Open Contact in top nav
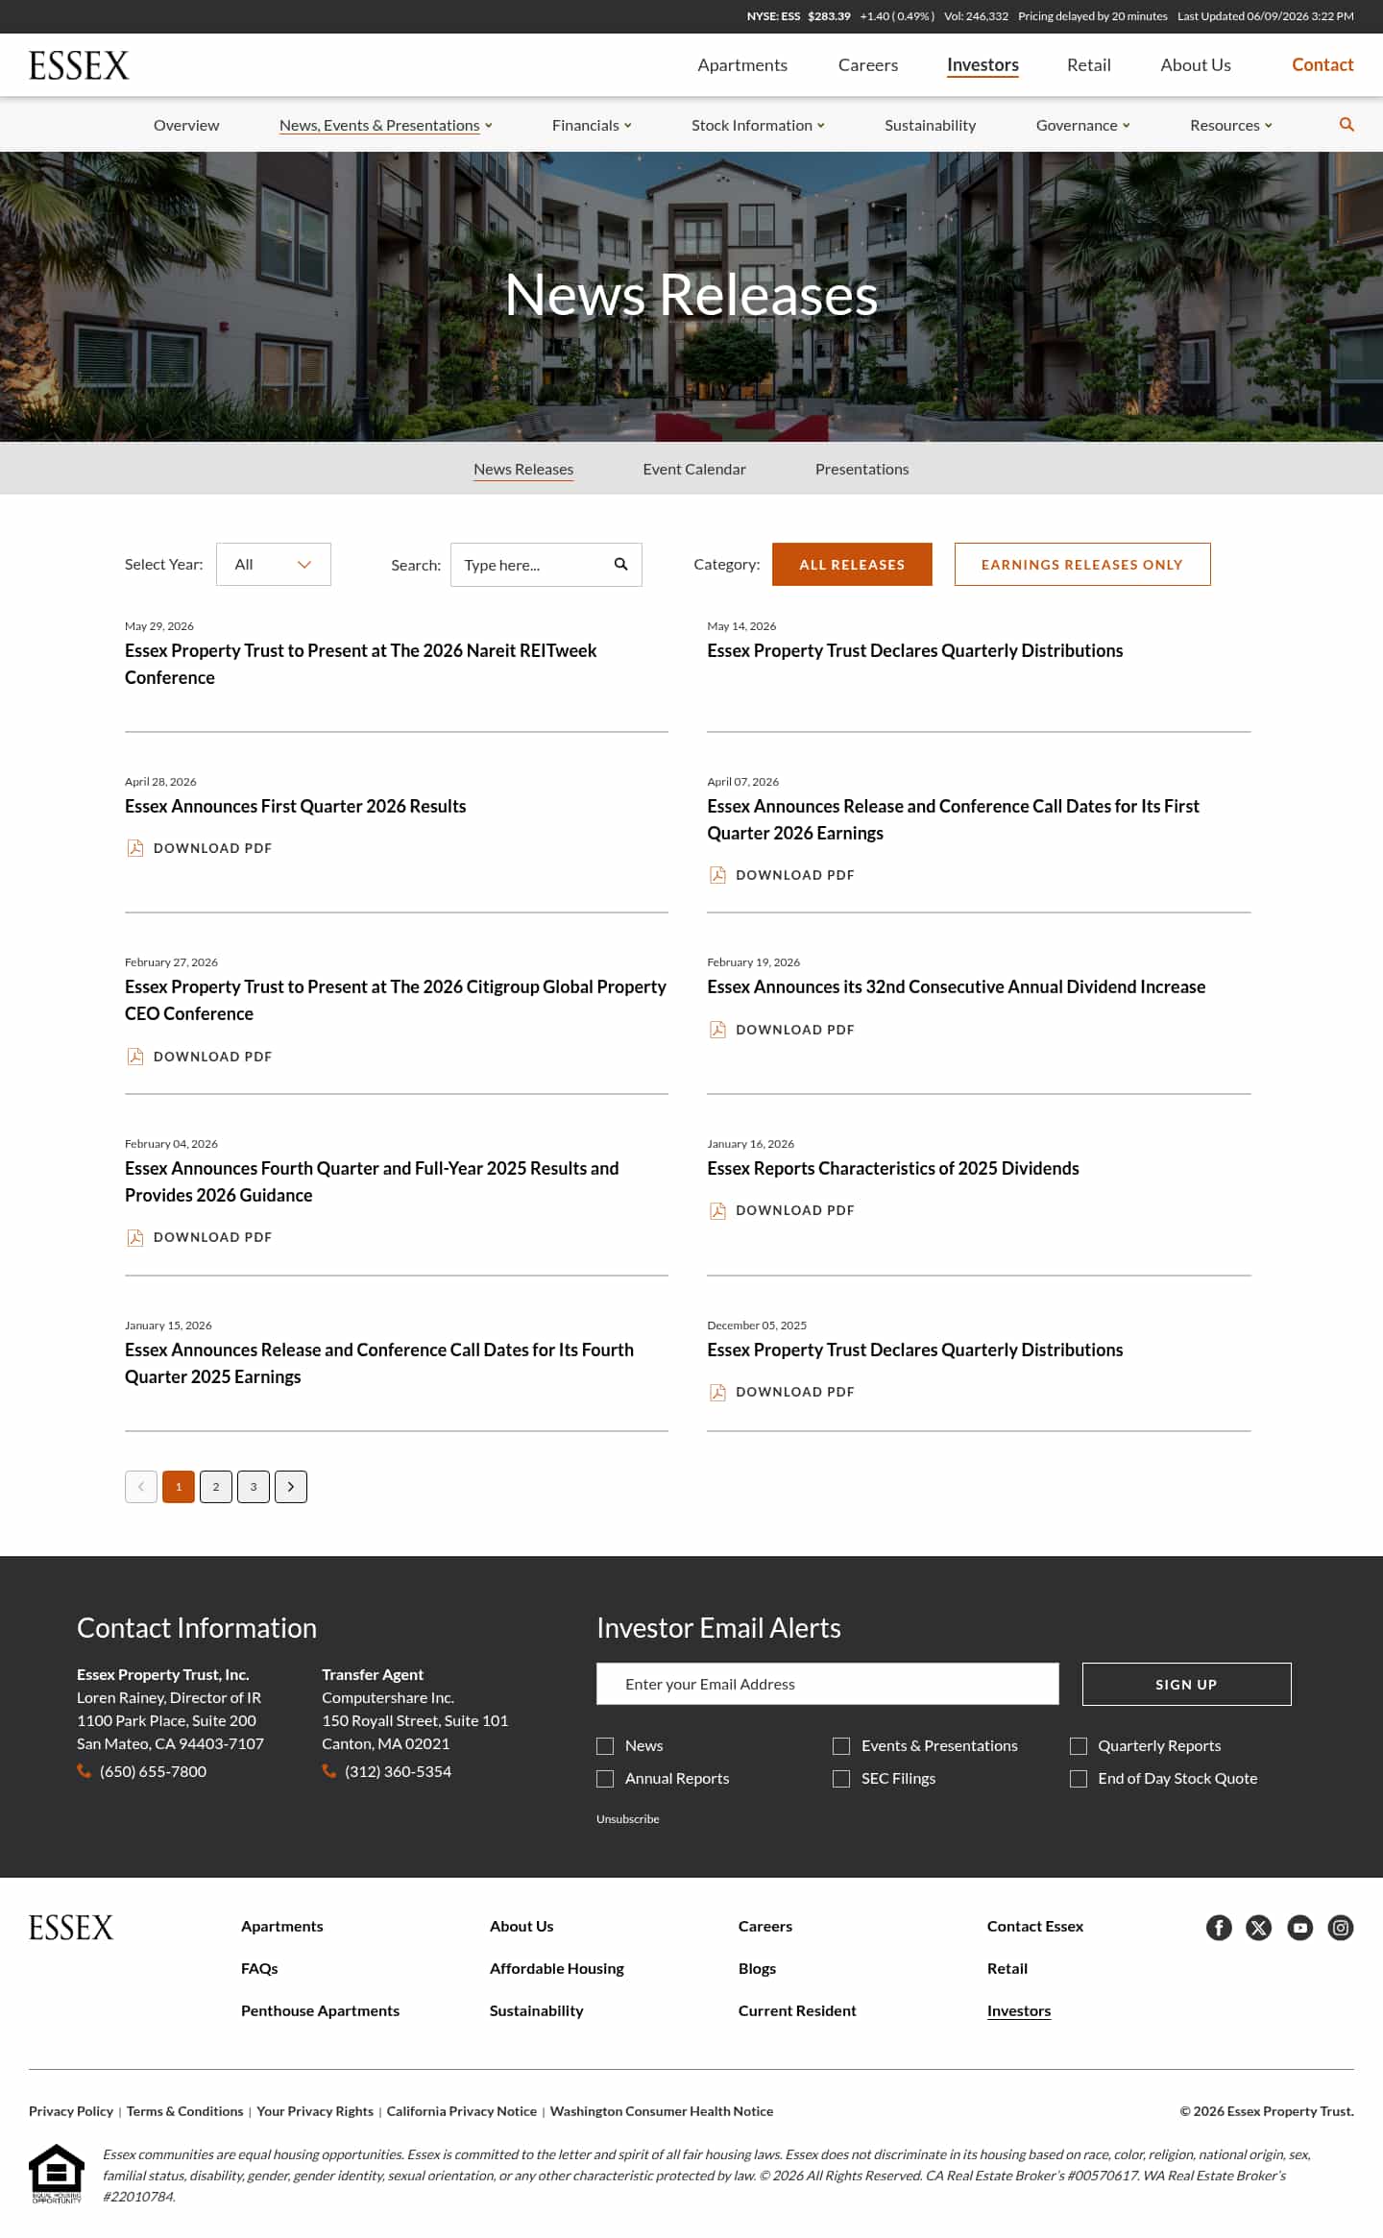This screenshot has height=2238, width=1383. (1322, 65)
